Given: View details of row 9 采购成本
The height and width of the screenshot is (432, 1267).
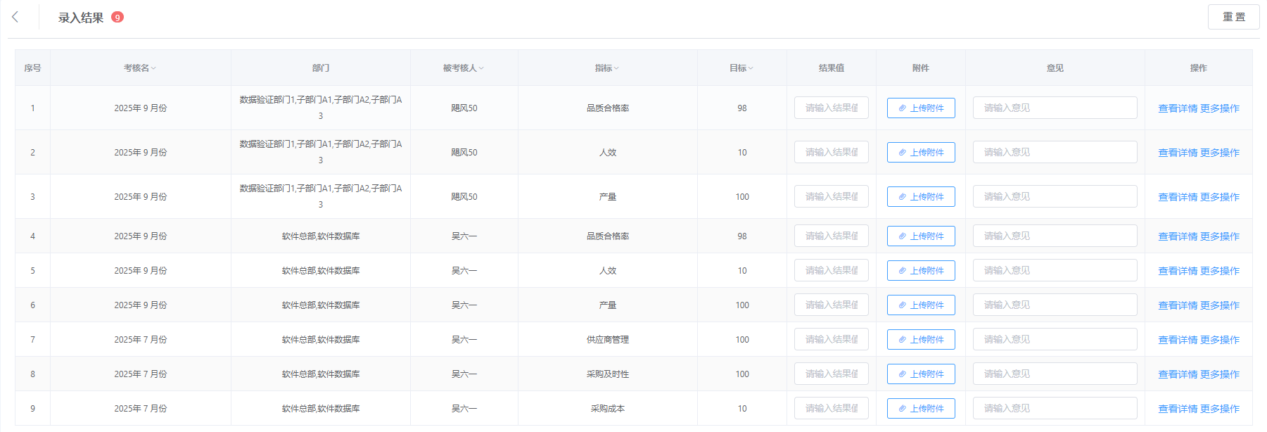Looking at the screenshot, I should (x=1177, y=409).
